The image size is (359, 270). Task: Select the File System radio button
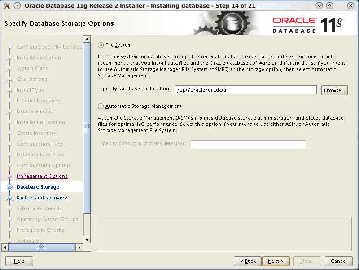[x=101, y=45]
